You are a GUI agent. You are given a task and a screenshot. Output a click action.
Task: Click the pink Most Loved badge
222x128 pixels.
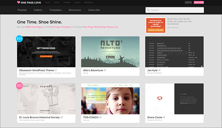(19, 86)
